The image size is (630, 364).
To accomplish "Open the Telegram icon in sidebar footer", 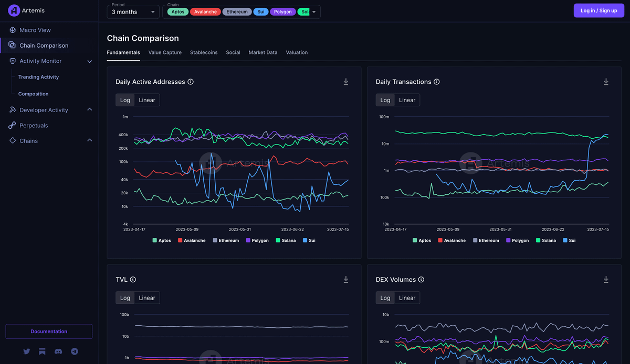I will click(x=75, y=351).
